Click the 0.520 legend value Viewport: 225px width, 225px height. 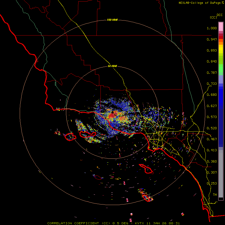pyautogui.click(x=212, y=128)
